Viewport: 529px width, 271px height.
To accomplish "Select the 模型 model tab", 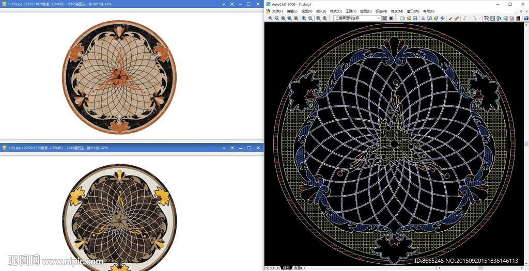I will coord(286,268).
